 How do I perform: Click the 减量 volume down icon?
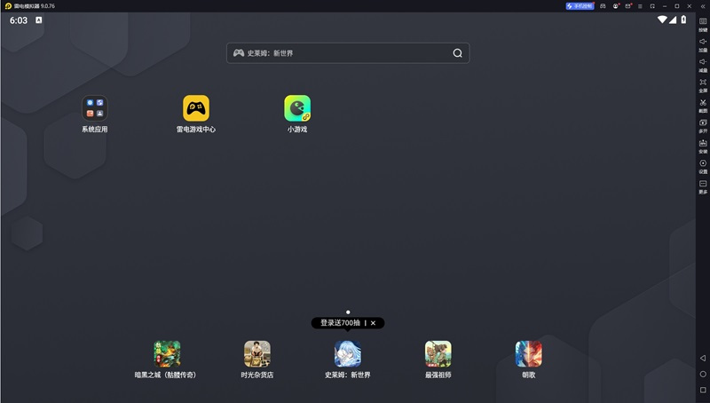pyautogui.click(x=703, y=64)
